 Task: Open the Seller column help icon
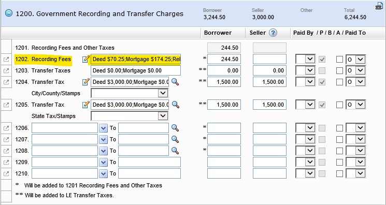[273, 33]
